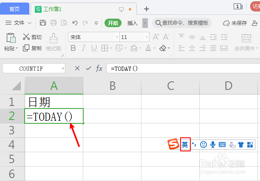The height and width of the screenshot is (181, 260).
Task: Click the paste clipboard icon
Action: tap(11, 38)
